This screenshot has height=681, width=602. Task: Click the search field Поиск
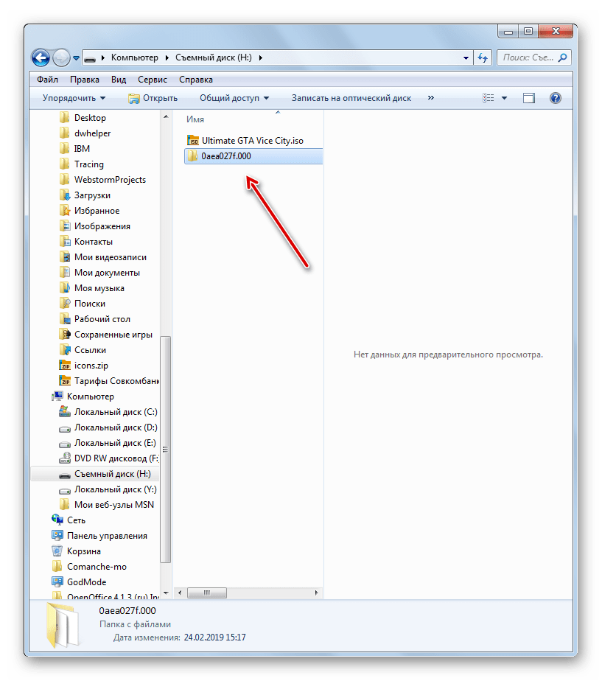[526, 57]
